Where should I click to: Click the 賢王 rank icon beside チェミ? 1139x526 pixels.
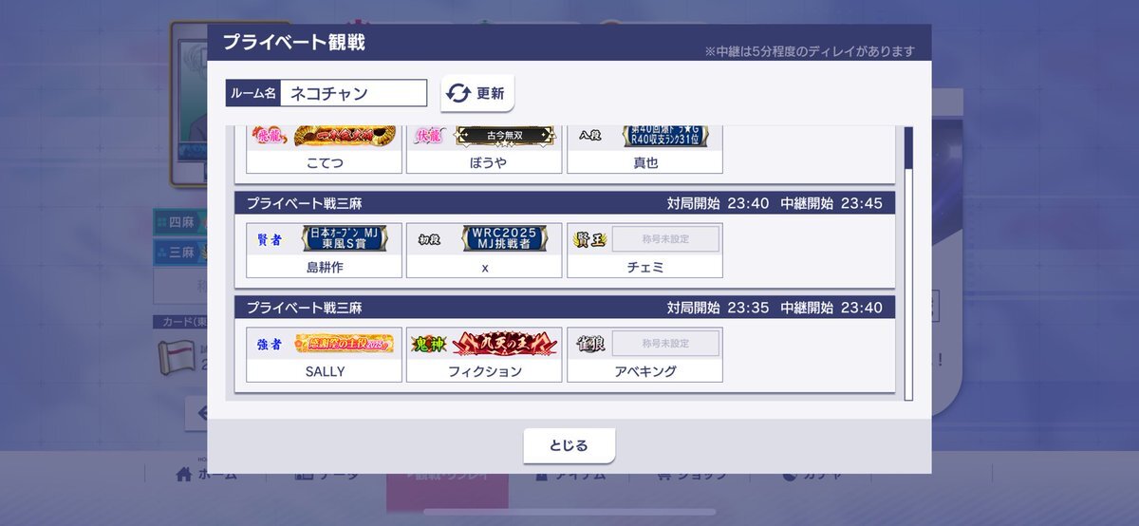click(x=590, y=239)
